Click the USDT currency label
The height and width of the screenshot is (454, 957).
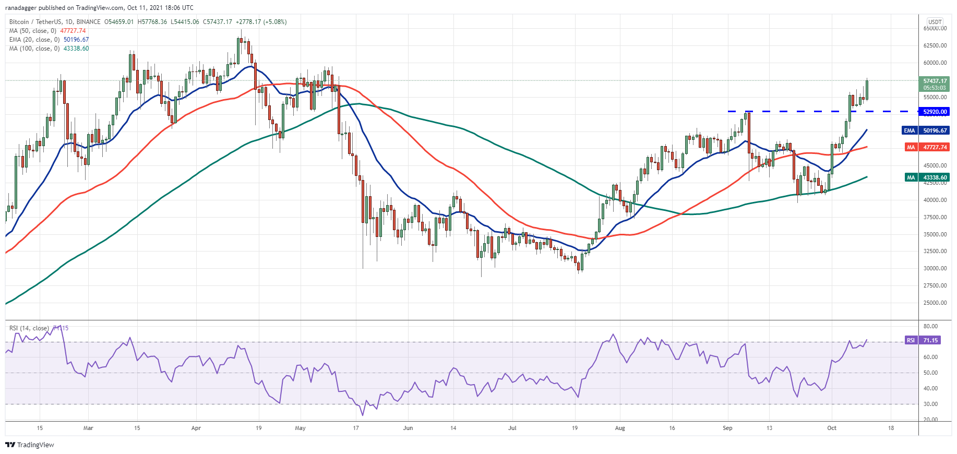point(935,22)
